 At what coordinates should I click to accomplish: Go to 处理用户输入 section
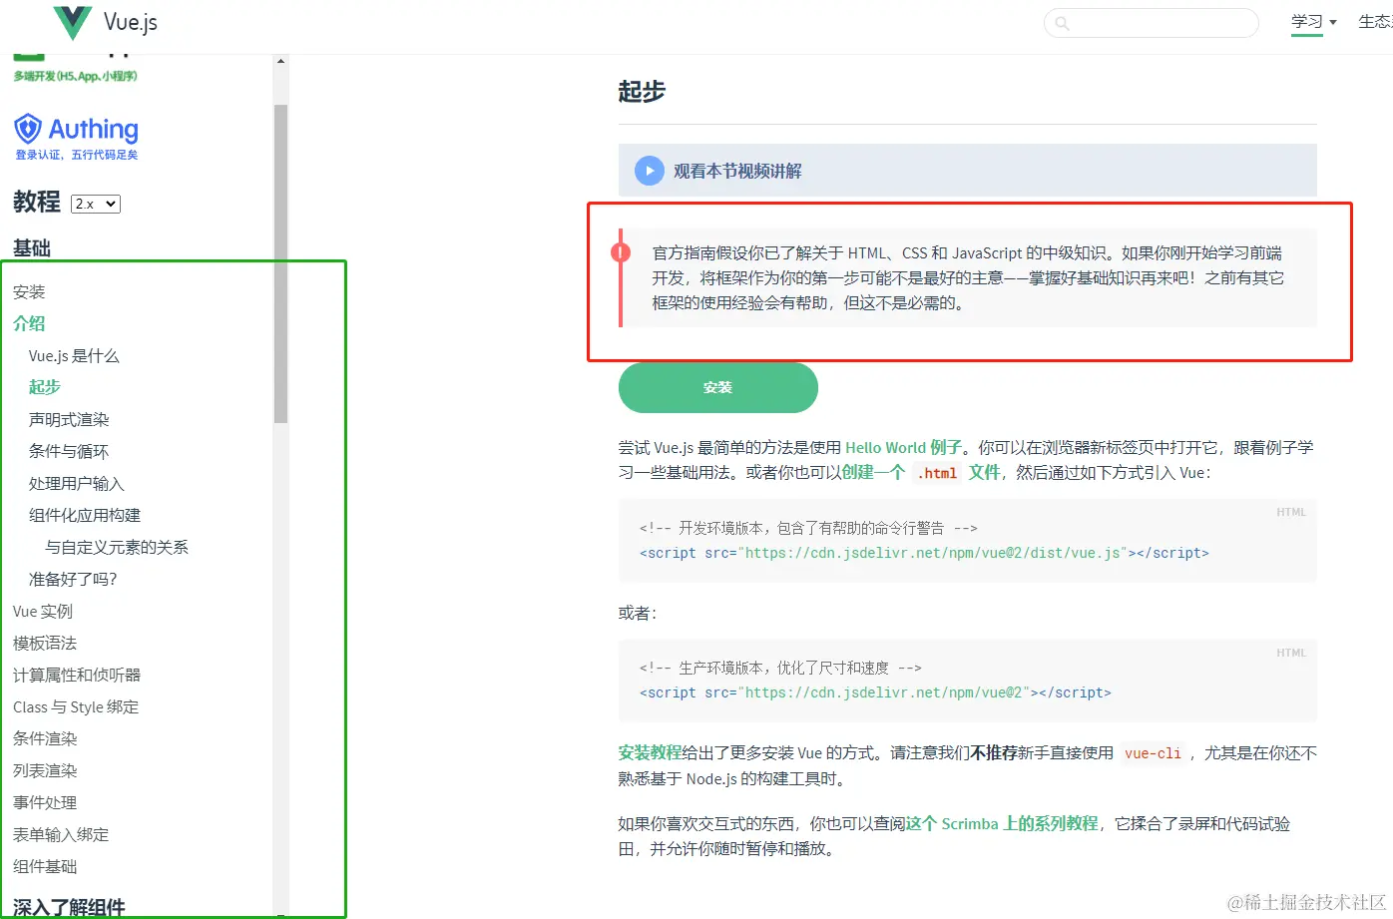[x=77, y=483]
